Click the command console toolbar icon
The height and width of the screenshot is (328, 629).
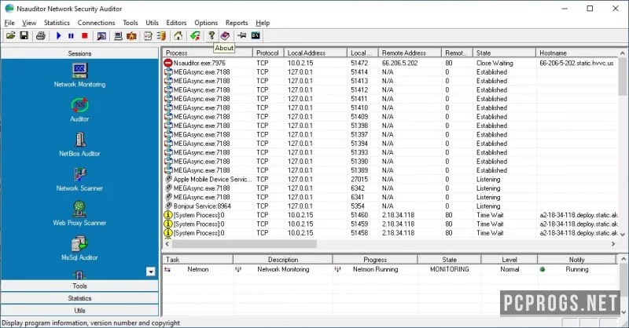(256, 35)
